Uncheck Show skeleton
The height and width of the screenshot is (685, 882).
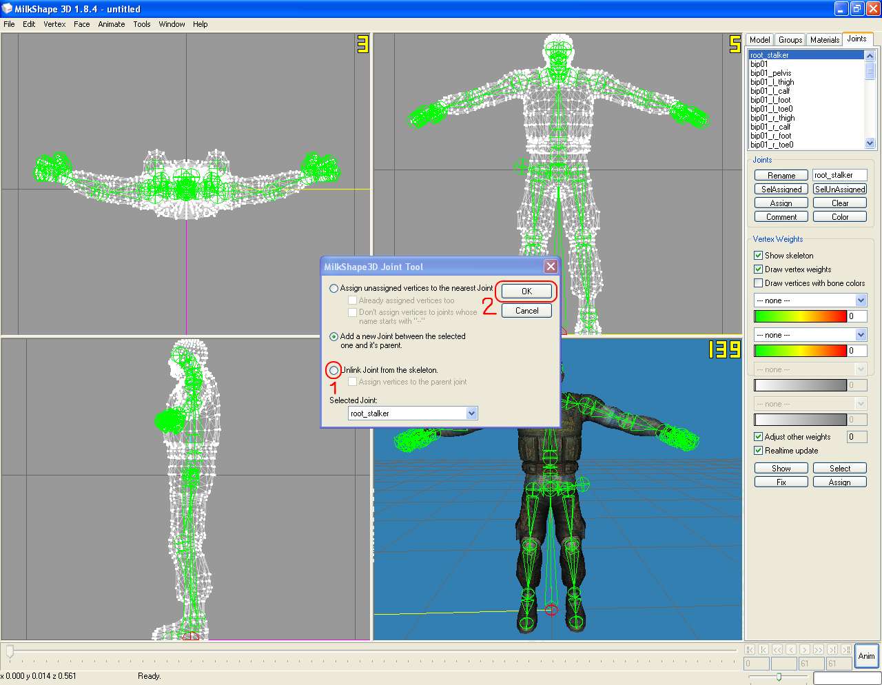coord(758,255)
